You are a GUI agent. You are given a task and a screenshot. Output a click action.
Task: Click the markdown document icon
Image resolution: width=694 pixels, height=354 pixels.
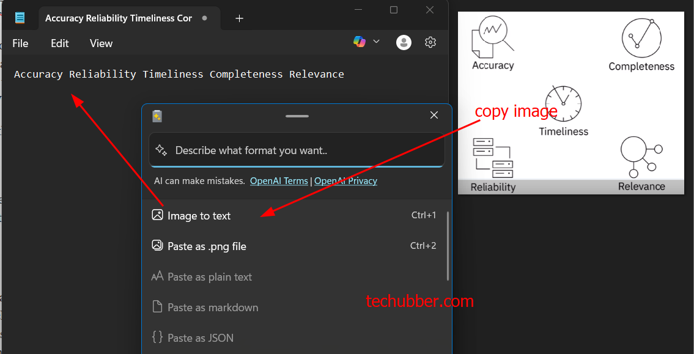pos(157,306)
